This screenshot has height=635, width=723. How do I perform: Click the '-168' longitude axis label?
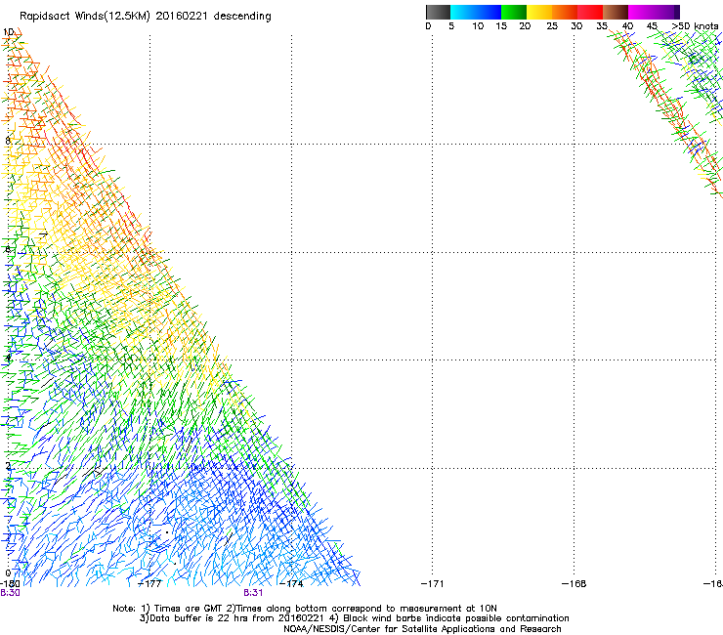(x=574, y=584)
